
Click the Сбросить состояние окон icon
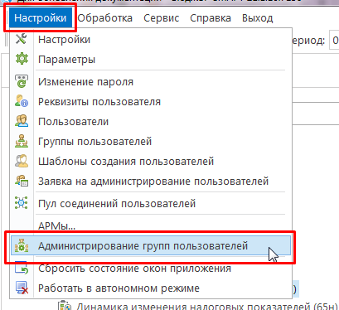pyautogui.click(x=22, y=268)
